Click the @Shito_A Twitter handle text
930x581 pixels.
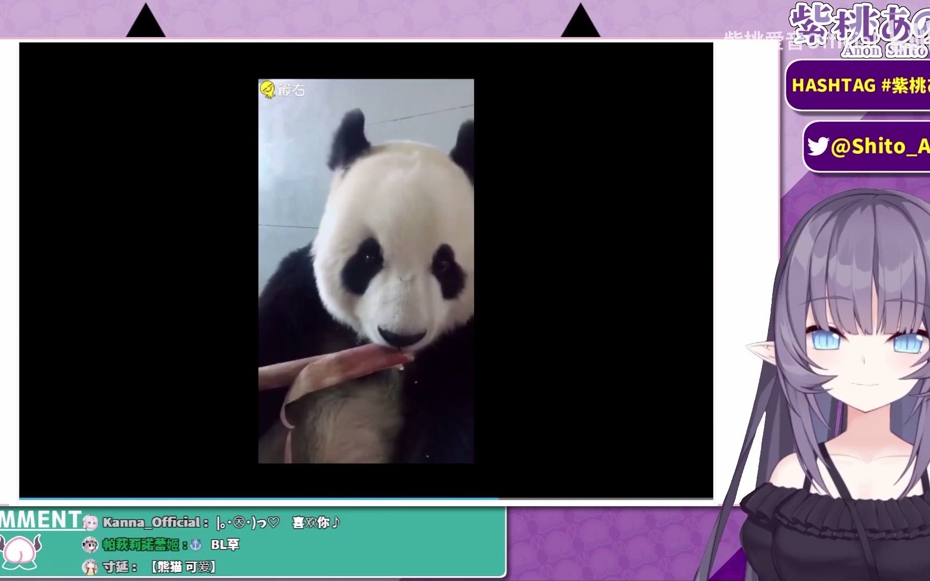[x=879, y=146]
